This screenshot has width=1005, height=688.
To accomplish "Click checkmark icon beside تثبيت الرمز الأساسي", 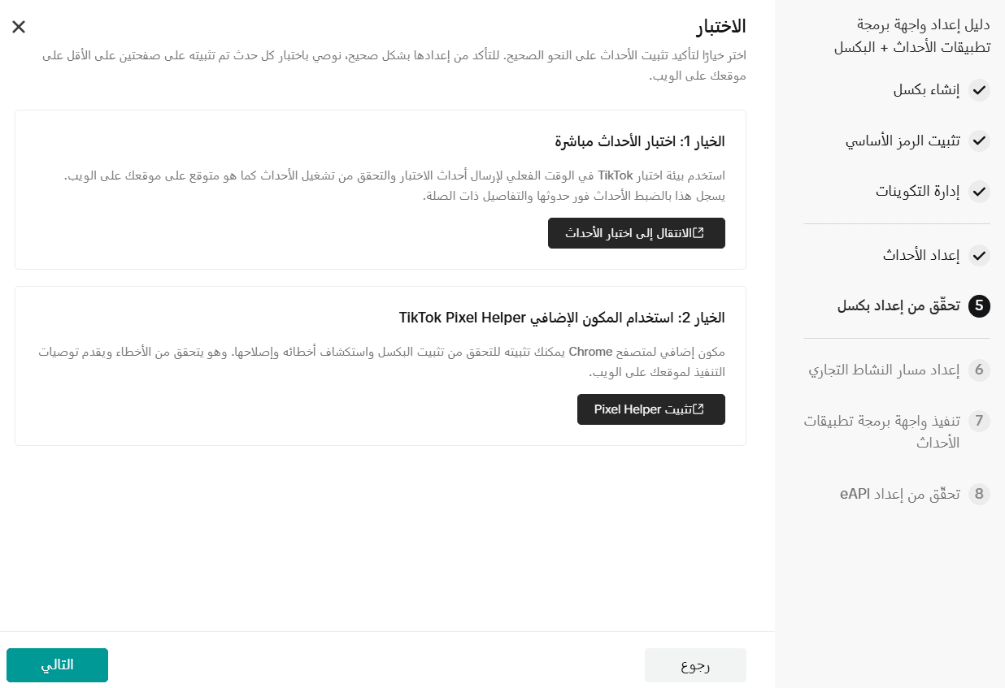I will 979,141.
